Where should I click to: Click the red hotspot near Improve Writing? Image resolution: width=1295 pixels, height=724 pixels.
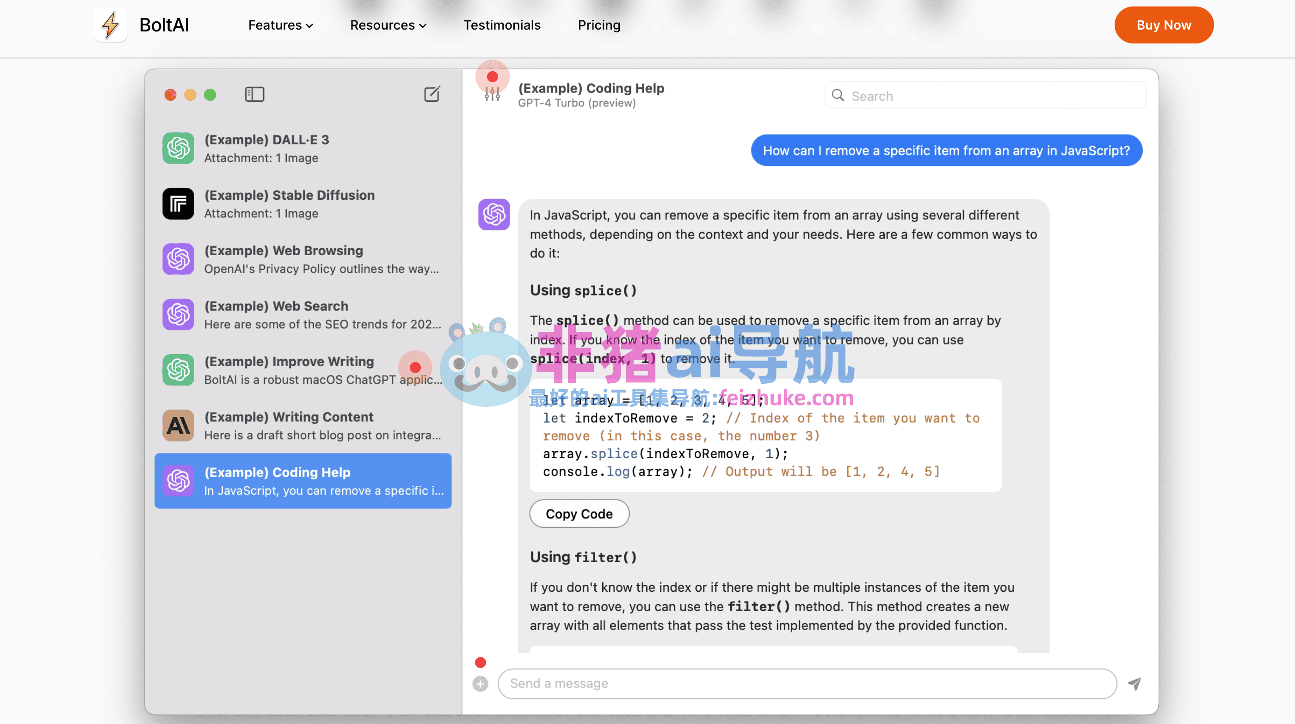pyautogui.click(x=415, y=367)
